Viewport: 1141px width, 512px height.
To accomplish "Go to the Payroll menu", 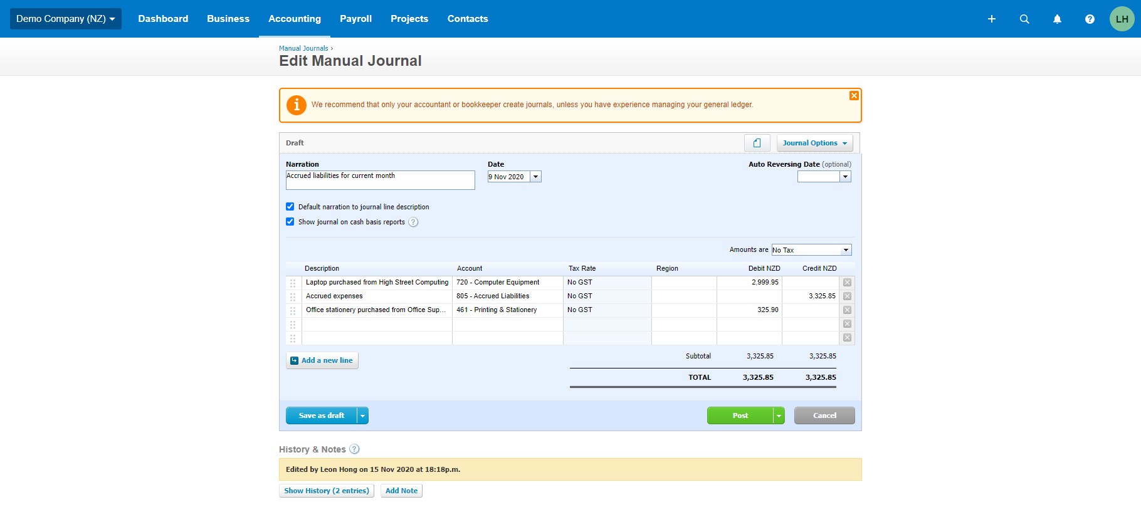I will 355,19.
